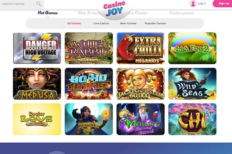The image size is (232, 154).
Task: Focus the Search Games input field
Action: pos(19,4)
